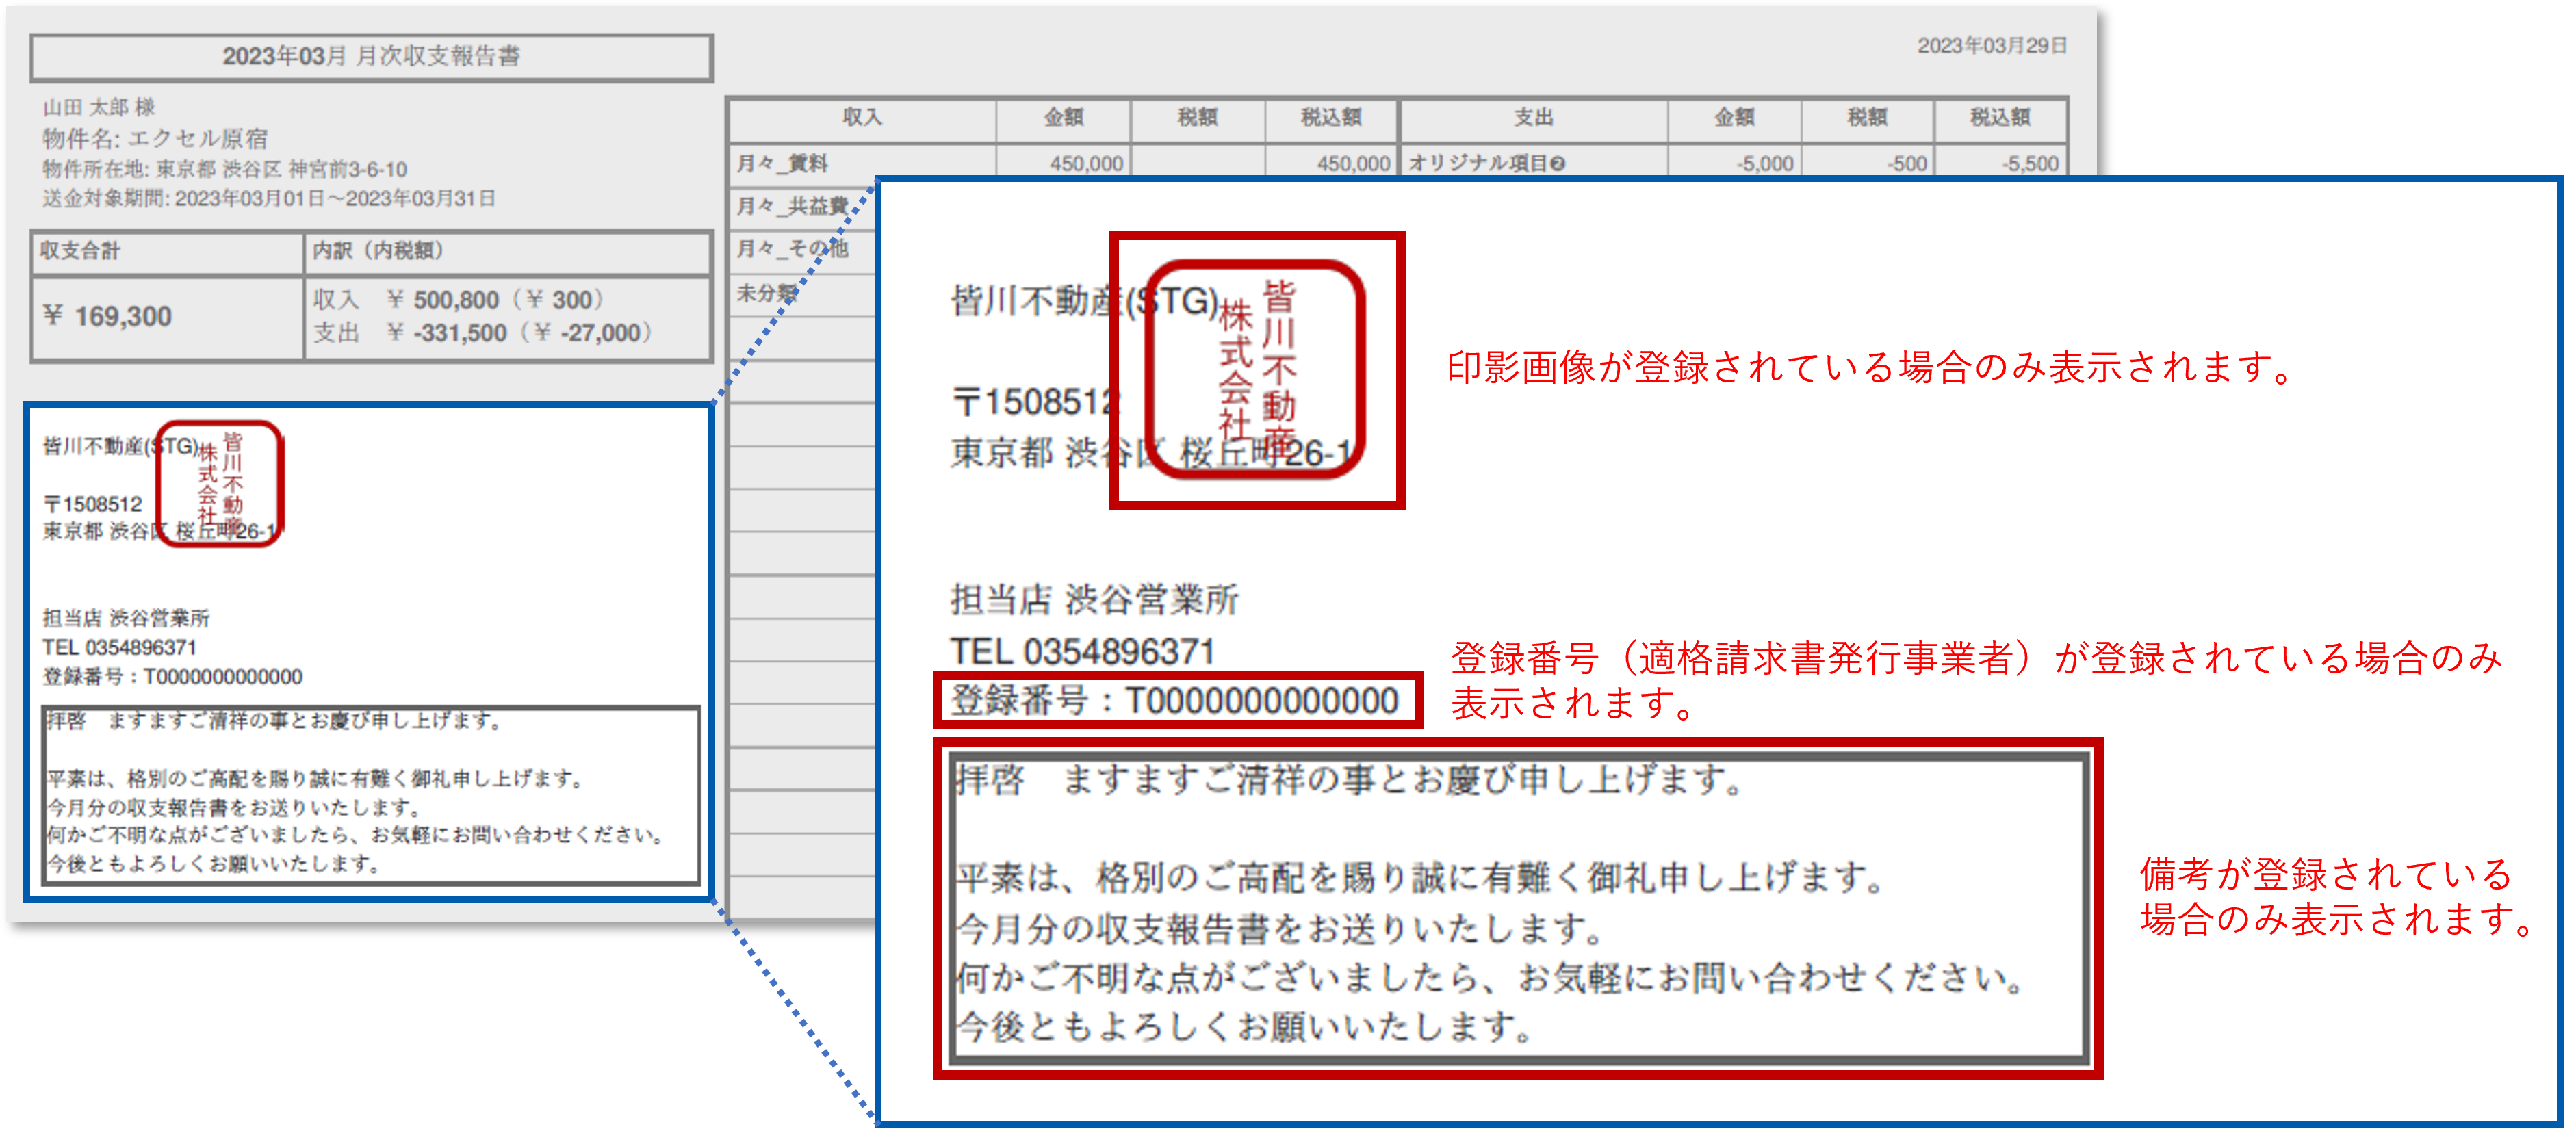Select the 物件名: エクセル原宿 line
Screen dimensions: 2576x1129
(155, 139)
